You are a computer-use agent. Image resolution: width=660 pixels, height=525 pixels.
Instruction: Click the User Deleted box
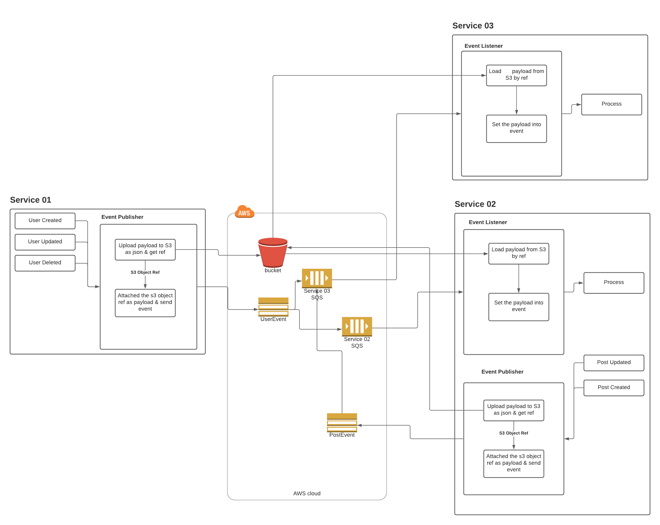(45, 262)
